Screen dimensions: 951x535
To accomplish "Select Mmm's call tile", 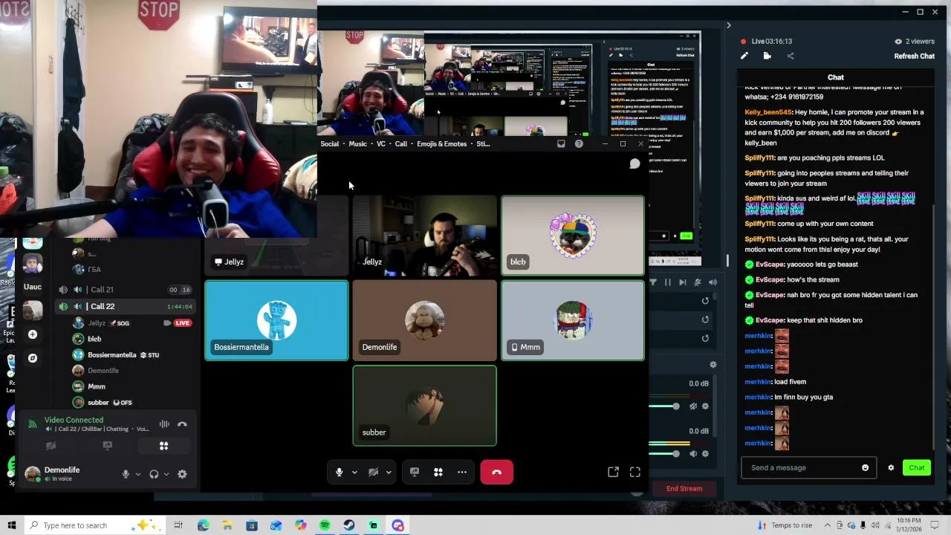I will point(573,320).
